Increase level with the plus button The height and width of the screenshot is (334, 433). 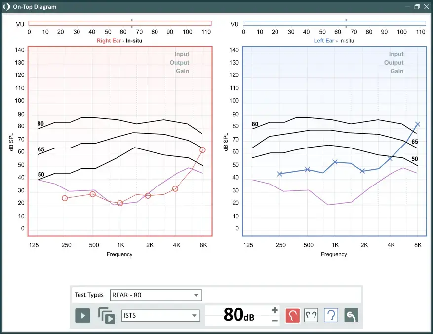tap(275, 310)
